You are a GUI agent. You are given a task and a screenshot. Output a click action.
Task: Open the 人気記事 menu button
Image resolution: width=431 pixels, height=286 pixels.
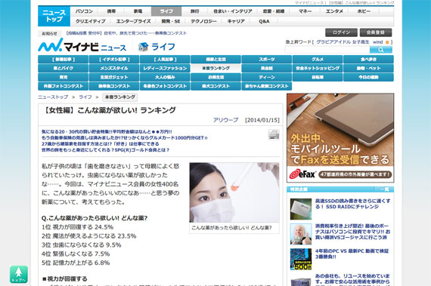point(165,59)
